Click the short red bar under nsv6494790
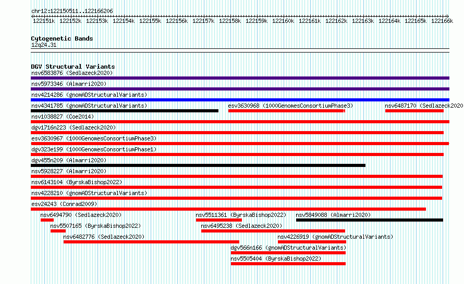 coord(47,220)
